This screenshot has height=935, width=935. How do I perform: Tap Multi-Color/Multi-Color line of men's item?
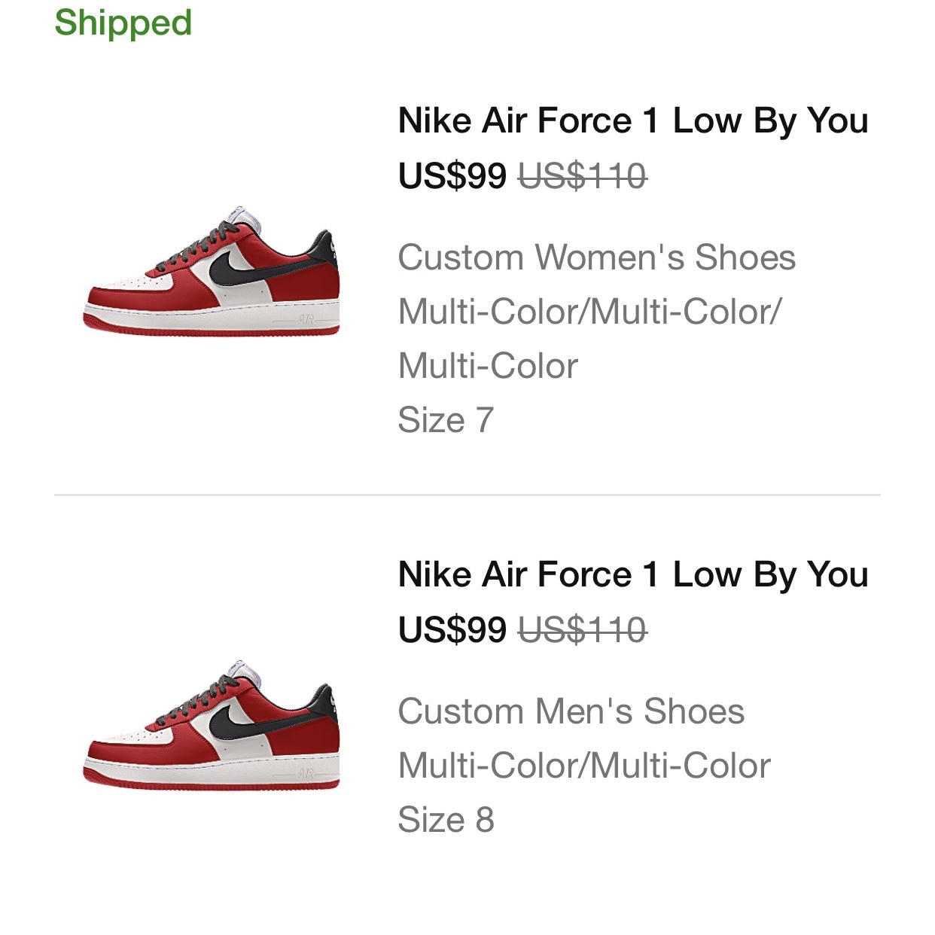click(584, 766)
